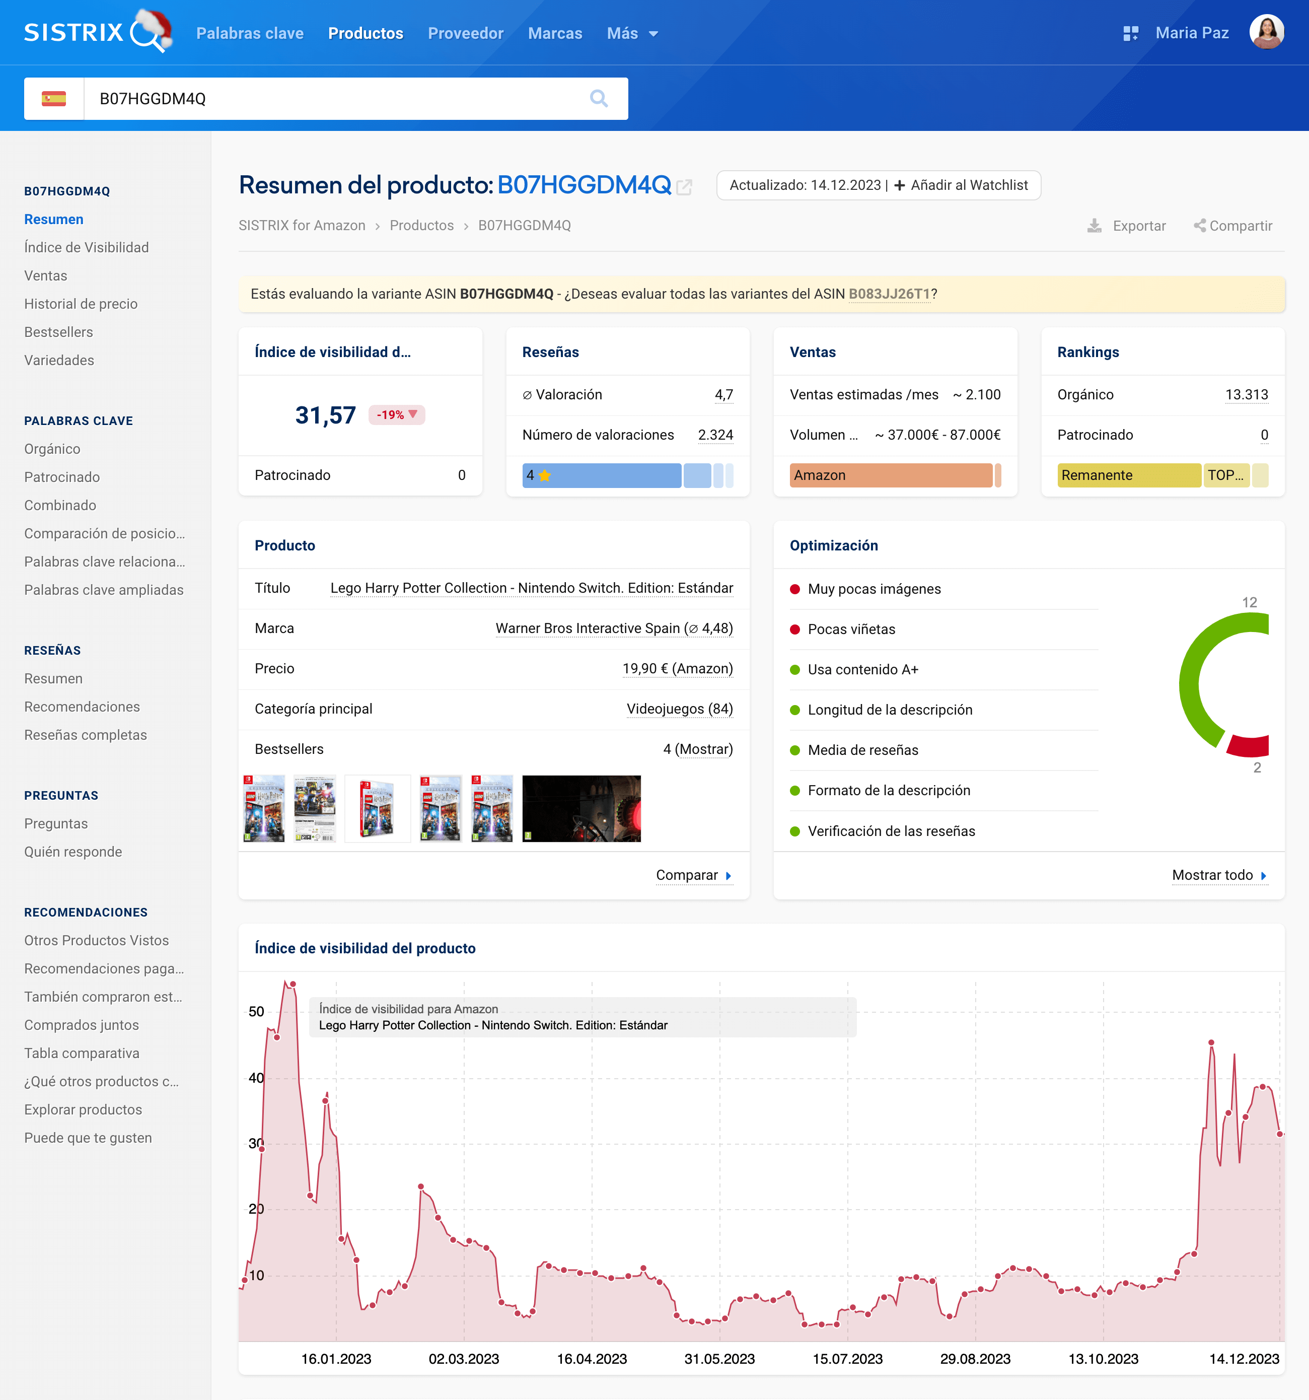Click Añadir al Watchlist button
1309x1400 pixels.
(x=961, y=185)
